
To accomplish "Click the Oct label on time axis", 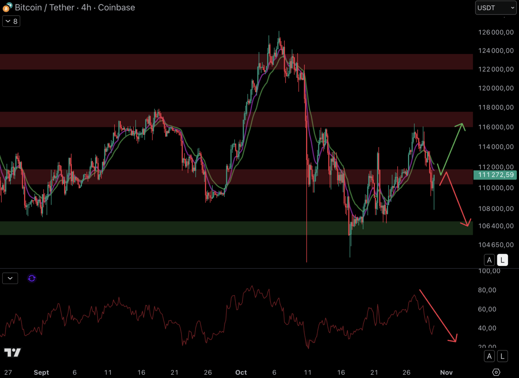I will click(x=241, y=372).
